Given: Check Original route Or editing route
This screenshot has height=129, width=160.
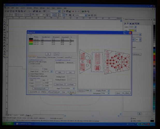Looking at the screenshot, I should [x=30, y=76].
